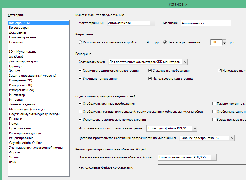The height and width of the screenshot is (180, 246).
Task: Select 'Измерение (Geo)' category
Action: pyautogui.click(x=39, y=90)
